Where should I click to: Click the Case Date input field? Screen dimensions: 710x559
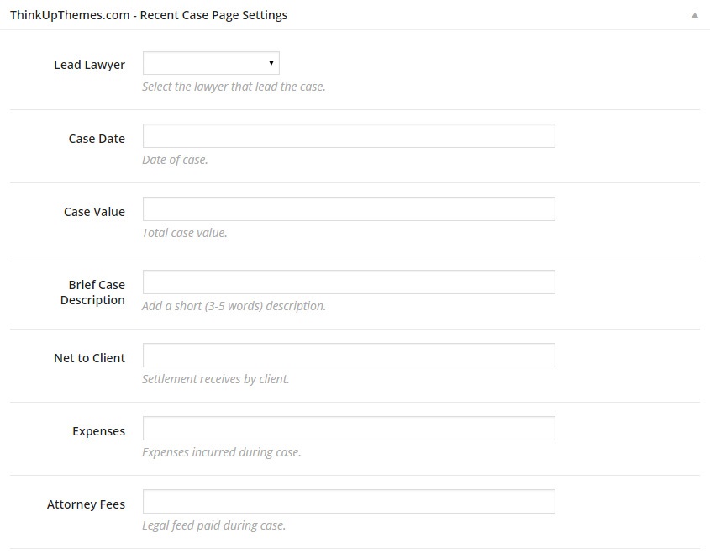coord(349,136)
